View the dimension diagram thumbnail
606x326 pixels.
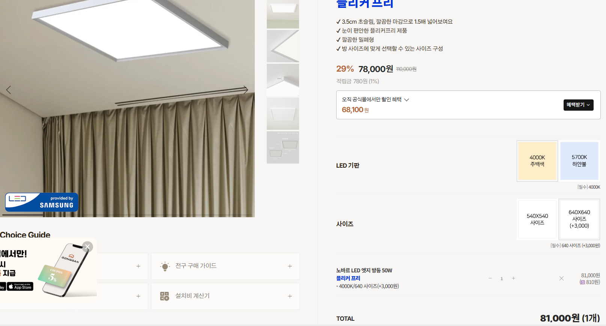(x=283, y=147)
